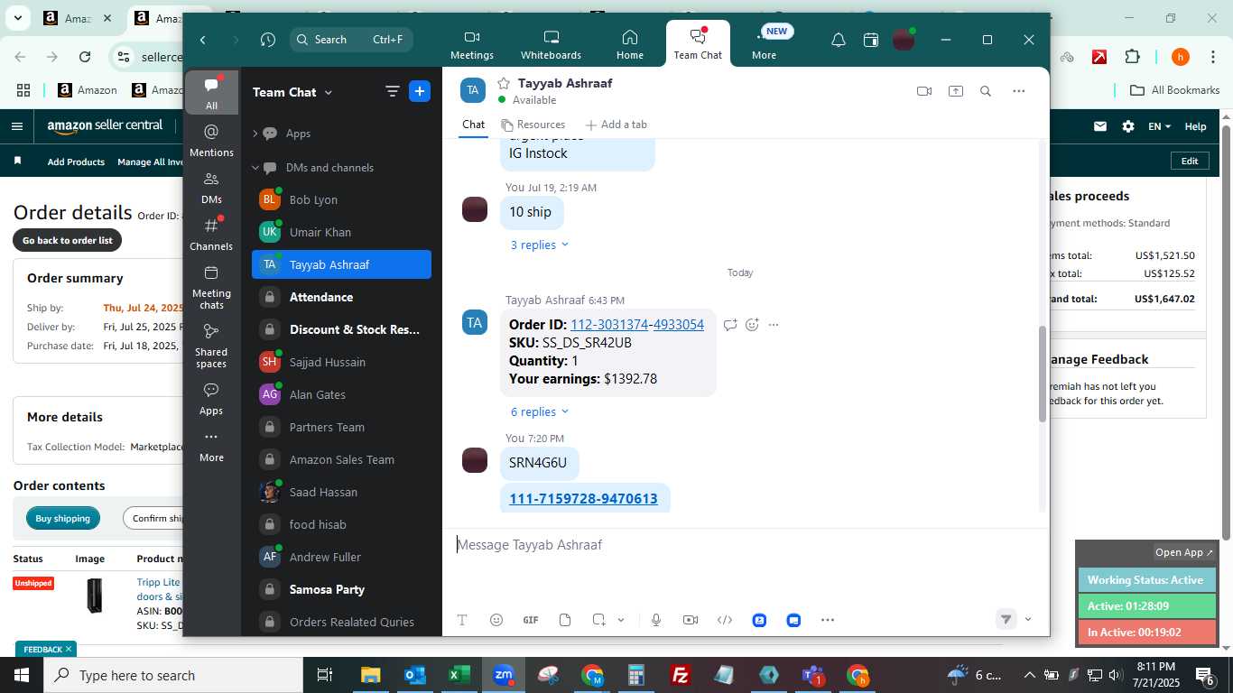Image resolution: width=1233 pixels, height=693 pixels.
Task: Open Meeting chats in sidebar
Action: pyautogui.click(x=211, y=287)
